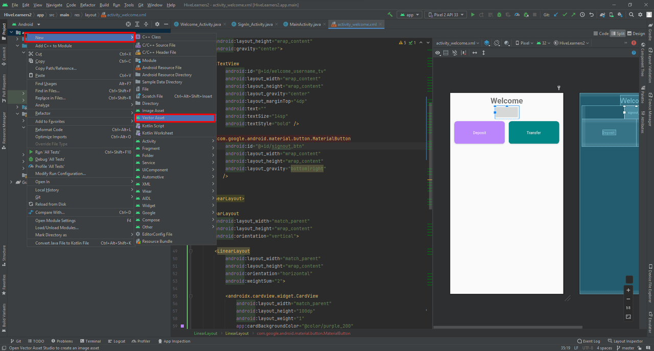This screenshot has width=654, height=351.
Task: Switch to the MainActivity.java tab
Action: tap(305, 24)
